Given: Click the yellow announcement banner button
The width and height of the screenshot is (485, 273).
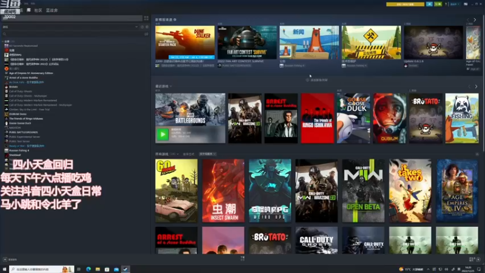Looking at the screenshot, I should [x=405, y=4].
